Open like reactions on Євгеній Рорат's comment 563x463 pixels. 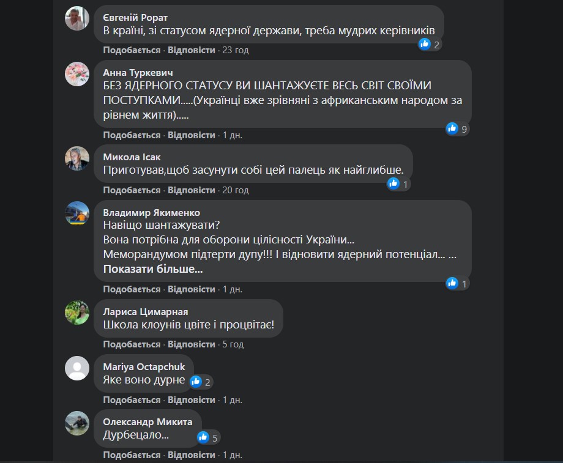pos(430,44)
